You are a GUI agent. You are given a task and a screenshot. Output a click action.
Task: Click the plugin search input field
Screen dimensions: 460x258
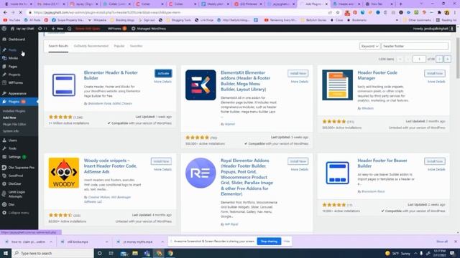[415, 46]
